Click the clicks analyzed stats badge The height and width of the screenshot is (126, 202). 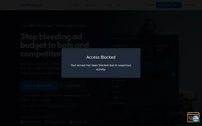point(54,25)
